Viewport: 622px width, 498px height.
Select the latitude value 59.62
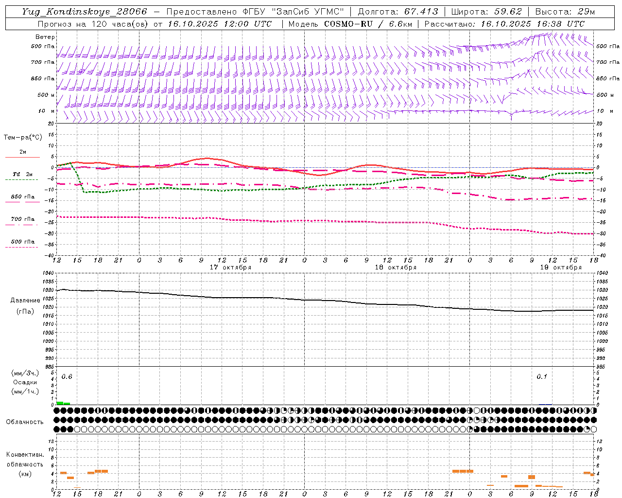(x=508, y=12)
